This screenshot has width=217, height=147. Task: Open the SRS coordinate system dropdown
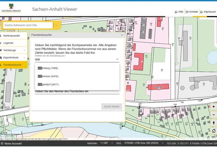[x=162, y=143]
